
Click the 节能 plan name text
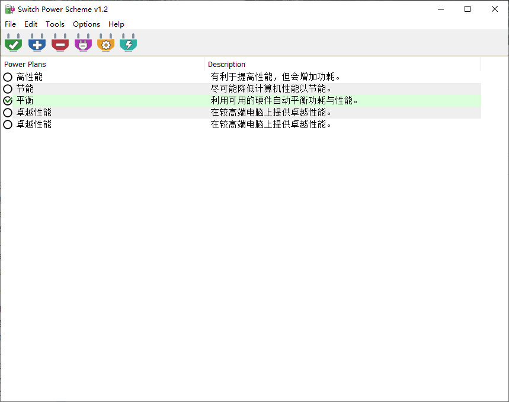pos(25,89)
